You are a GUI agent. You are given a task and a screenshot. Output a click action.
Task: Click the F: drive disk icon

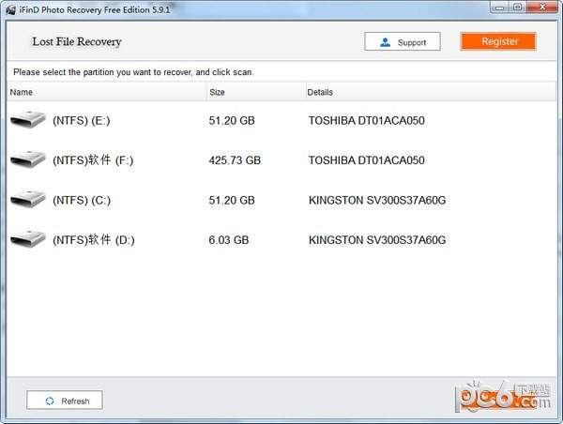point(28,160)
